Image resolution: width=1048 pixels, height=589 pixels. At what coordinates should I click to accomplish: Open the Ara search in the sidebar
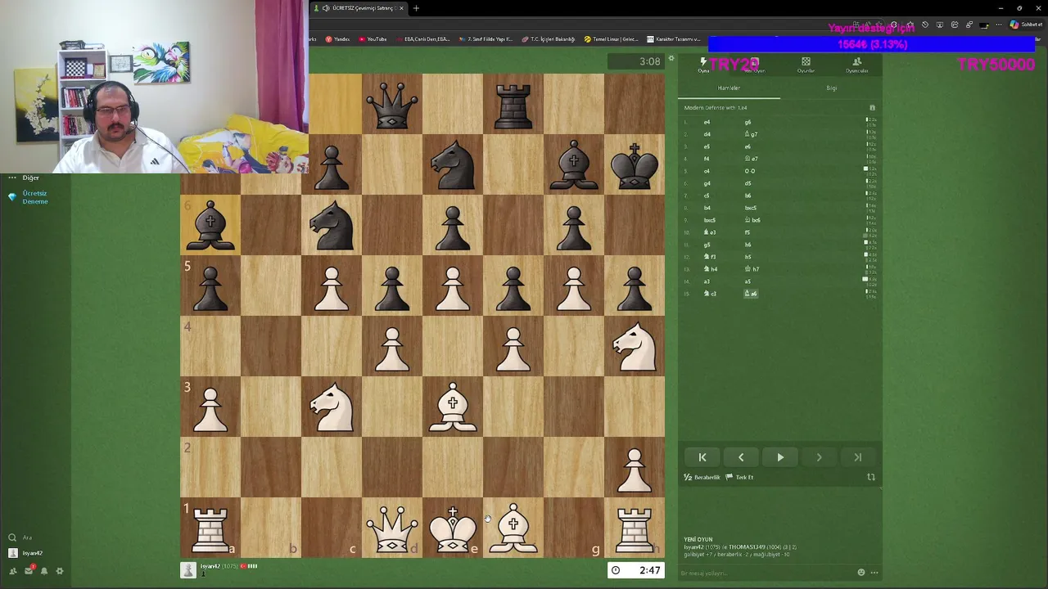pyautogui.click(x=20, y=537)
